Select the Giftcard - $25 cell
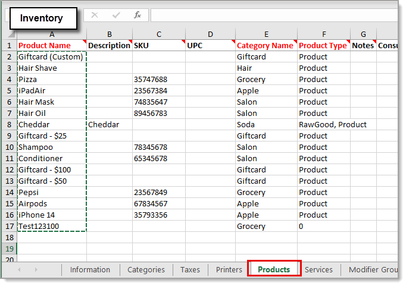This screenshot has height=286, width=406. click(52, 136)
